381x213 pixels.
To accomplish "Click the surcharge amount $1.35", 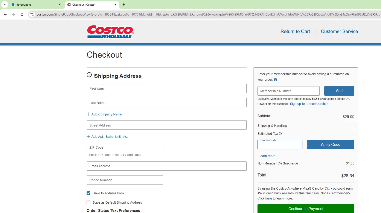I will [x=350, y=163].
